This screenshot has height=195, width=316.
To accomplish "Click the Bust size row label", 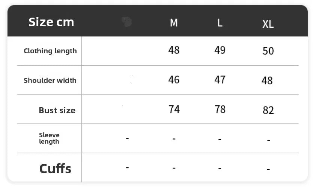I will click(57, 110).
